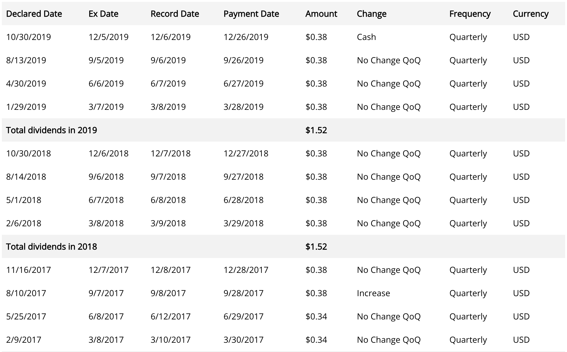Click the Total dividends in 2018 row label
567x352 pixels.
tap(51, 247)
